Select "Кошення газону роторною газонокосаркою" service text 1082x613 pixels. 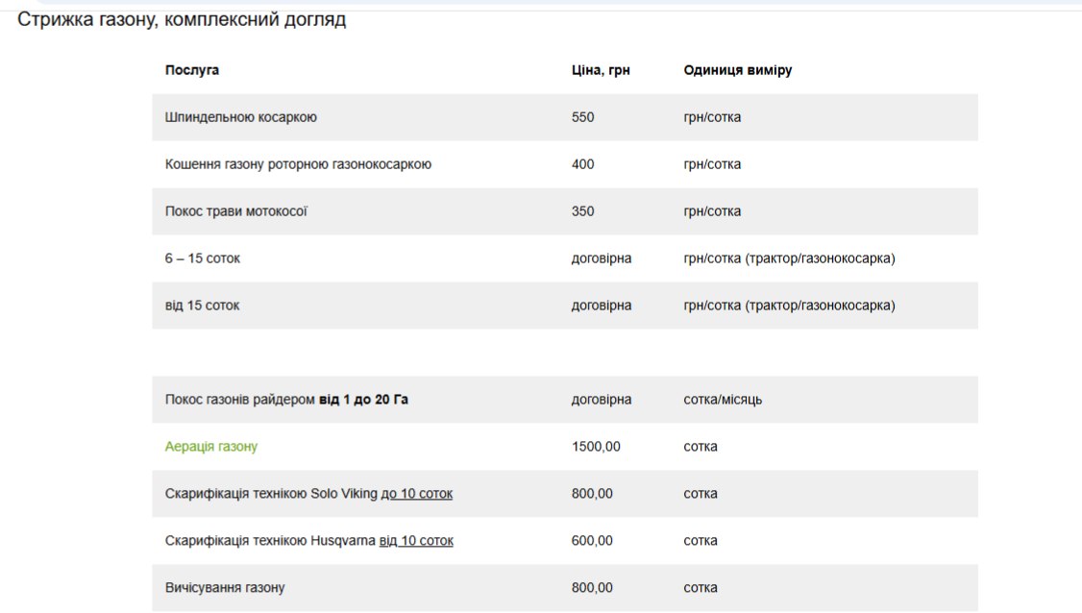[298, 164]
